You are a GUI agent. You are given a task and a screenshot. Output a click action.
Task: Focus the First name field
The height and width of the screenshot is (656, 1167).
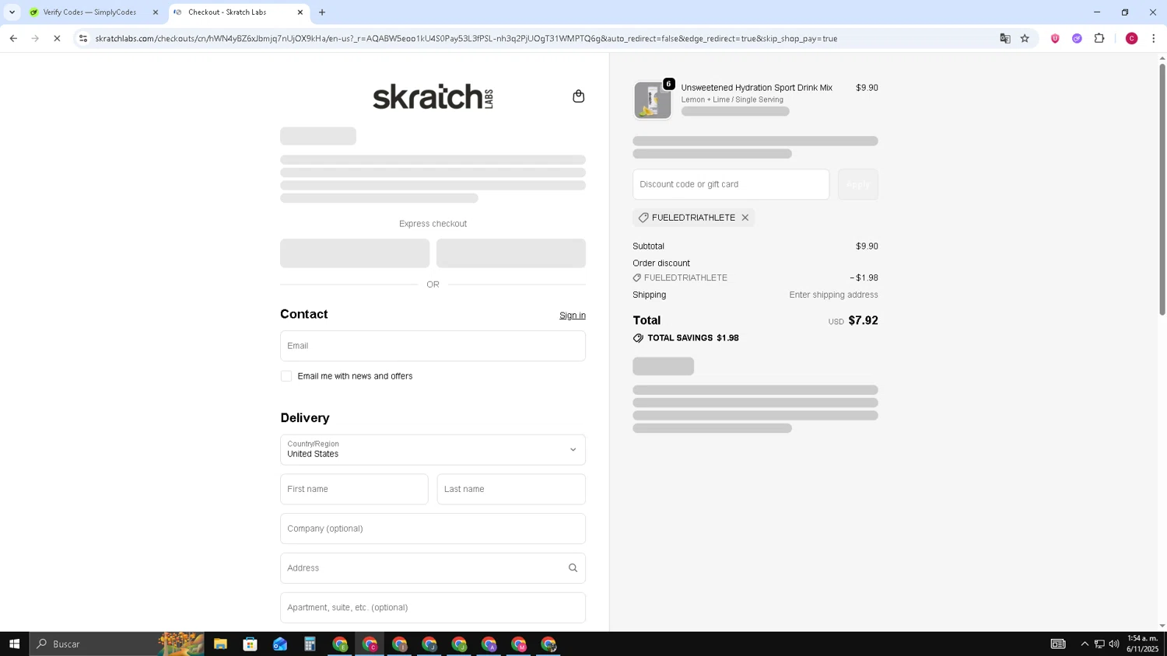(354, 490)
